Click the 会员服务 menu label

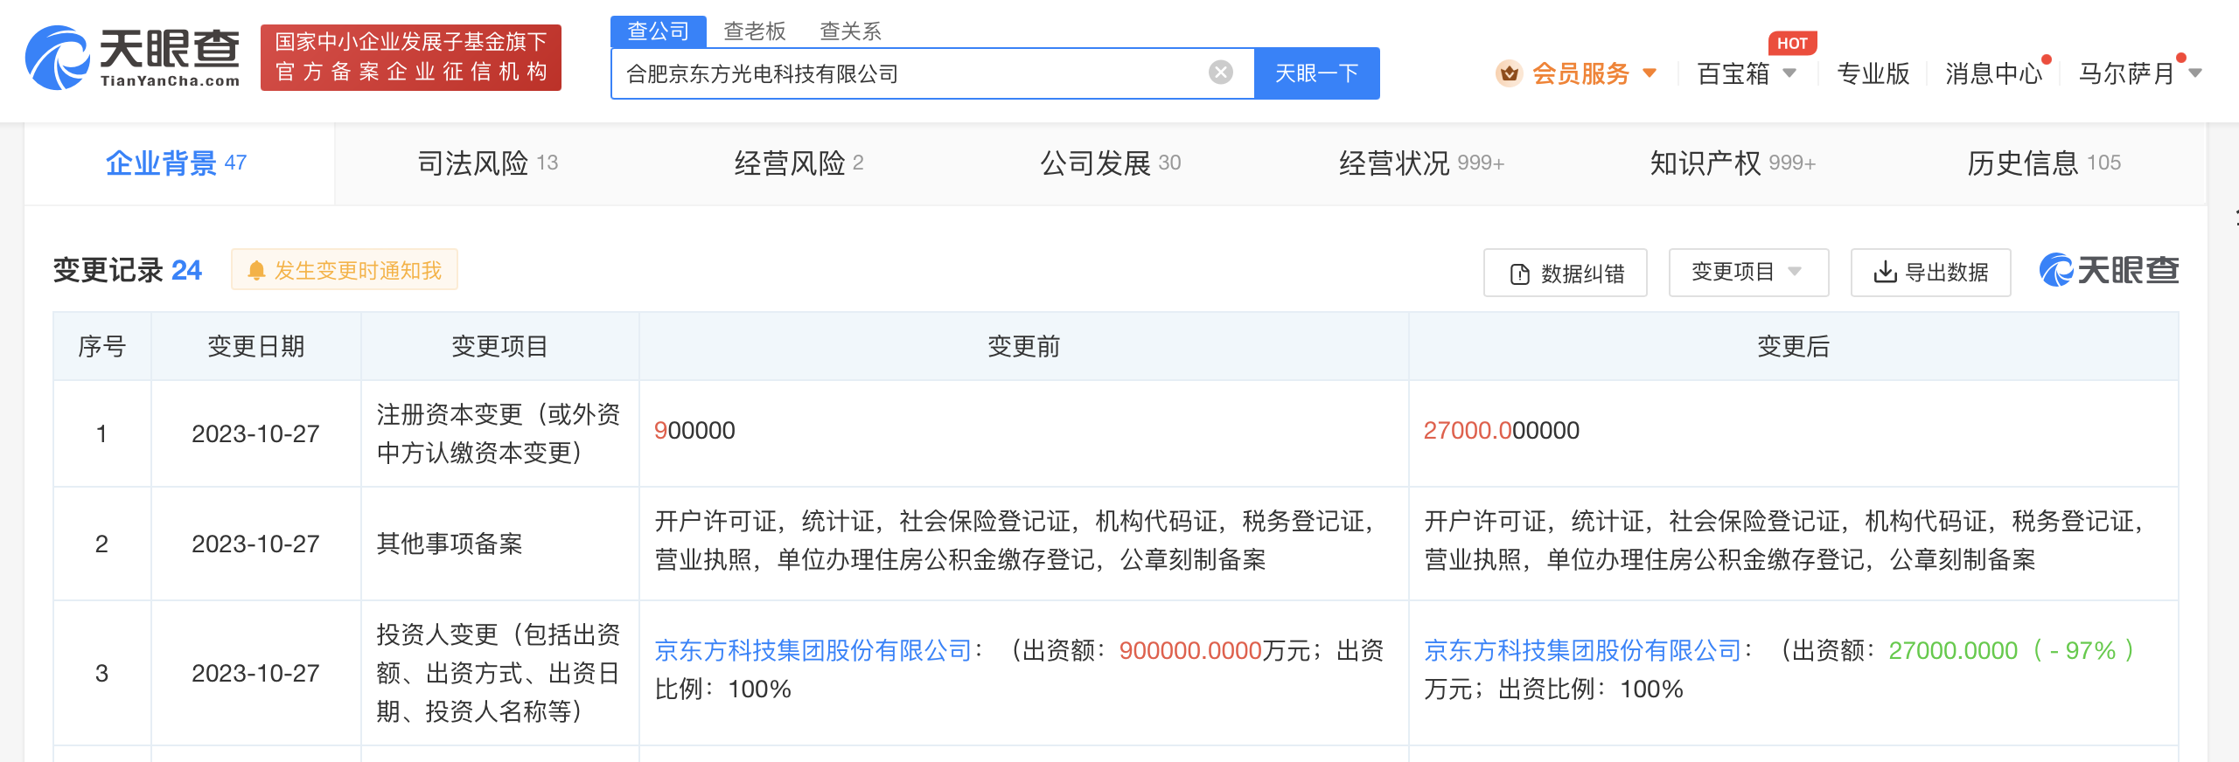point(1581,73)
